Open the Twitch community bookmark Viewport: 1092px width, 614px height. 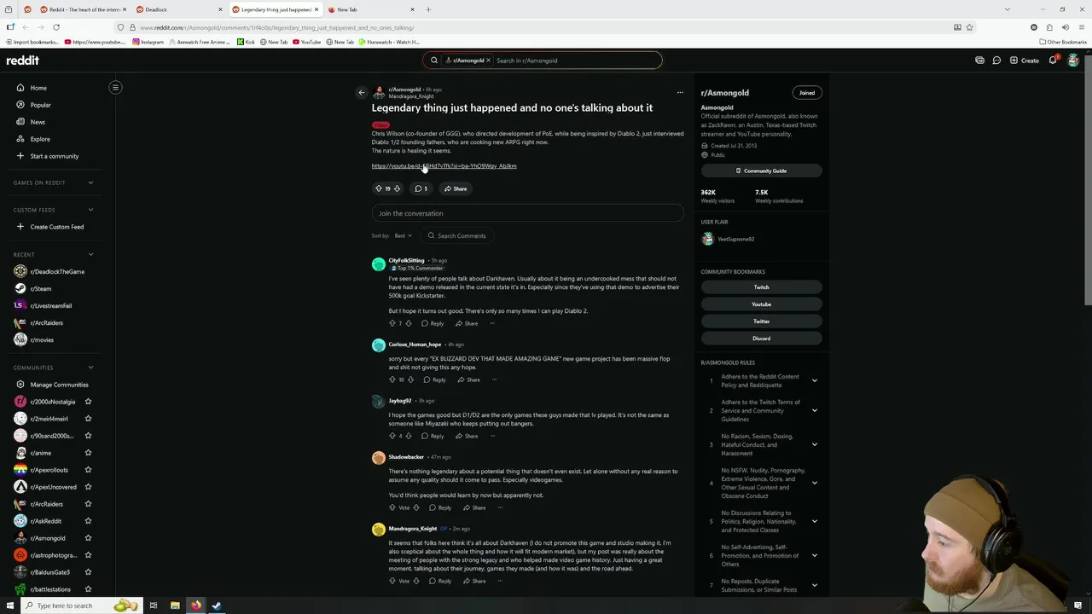pyautogui.click(x=761, y=287)
